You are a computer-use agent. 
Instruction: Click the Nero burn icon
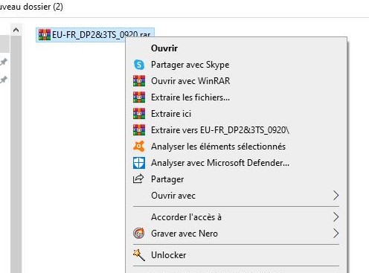click(x=139, y=234)
